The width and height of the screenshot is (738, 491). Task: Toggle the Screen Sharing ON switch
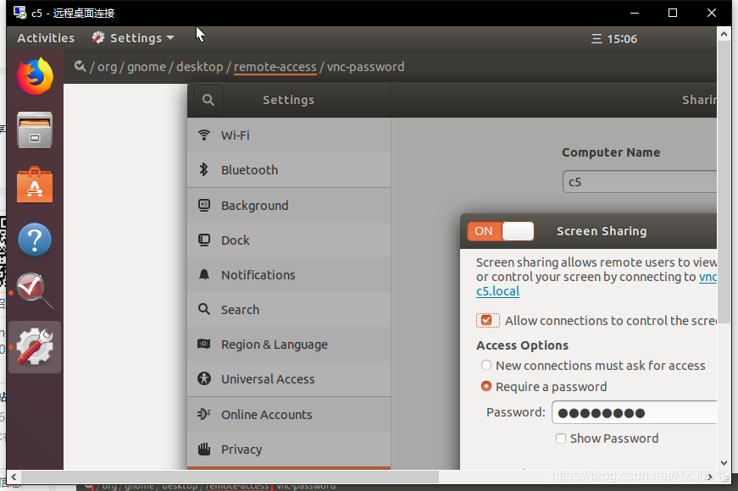[x=500, y=231]
